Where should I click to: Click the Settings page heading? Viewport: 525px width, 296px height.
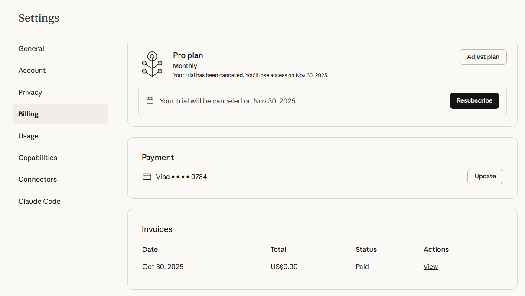[39, 18]
